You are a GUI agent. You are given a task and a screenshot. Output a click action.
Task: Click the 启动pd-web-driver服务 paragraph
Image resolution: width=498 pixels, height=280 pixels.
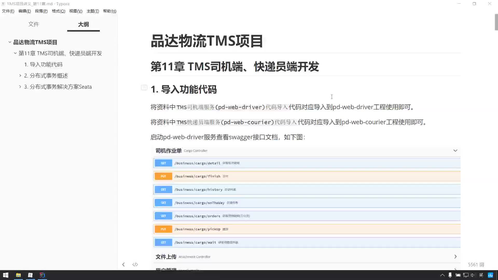pos(228,137)
